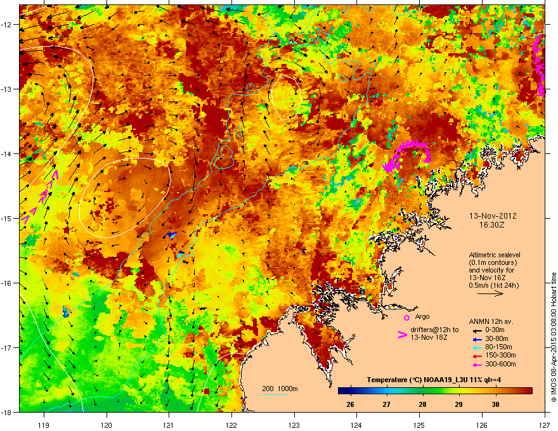Click the 119 longitude axis label
Image resolution: width=558 pixels, height=431 pixels.
pos(44,425)
